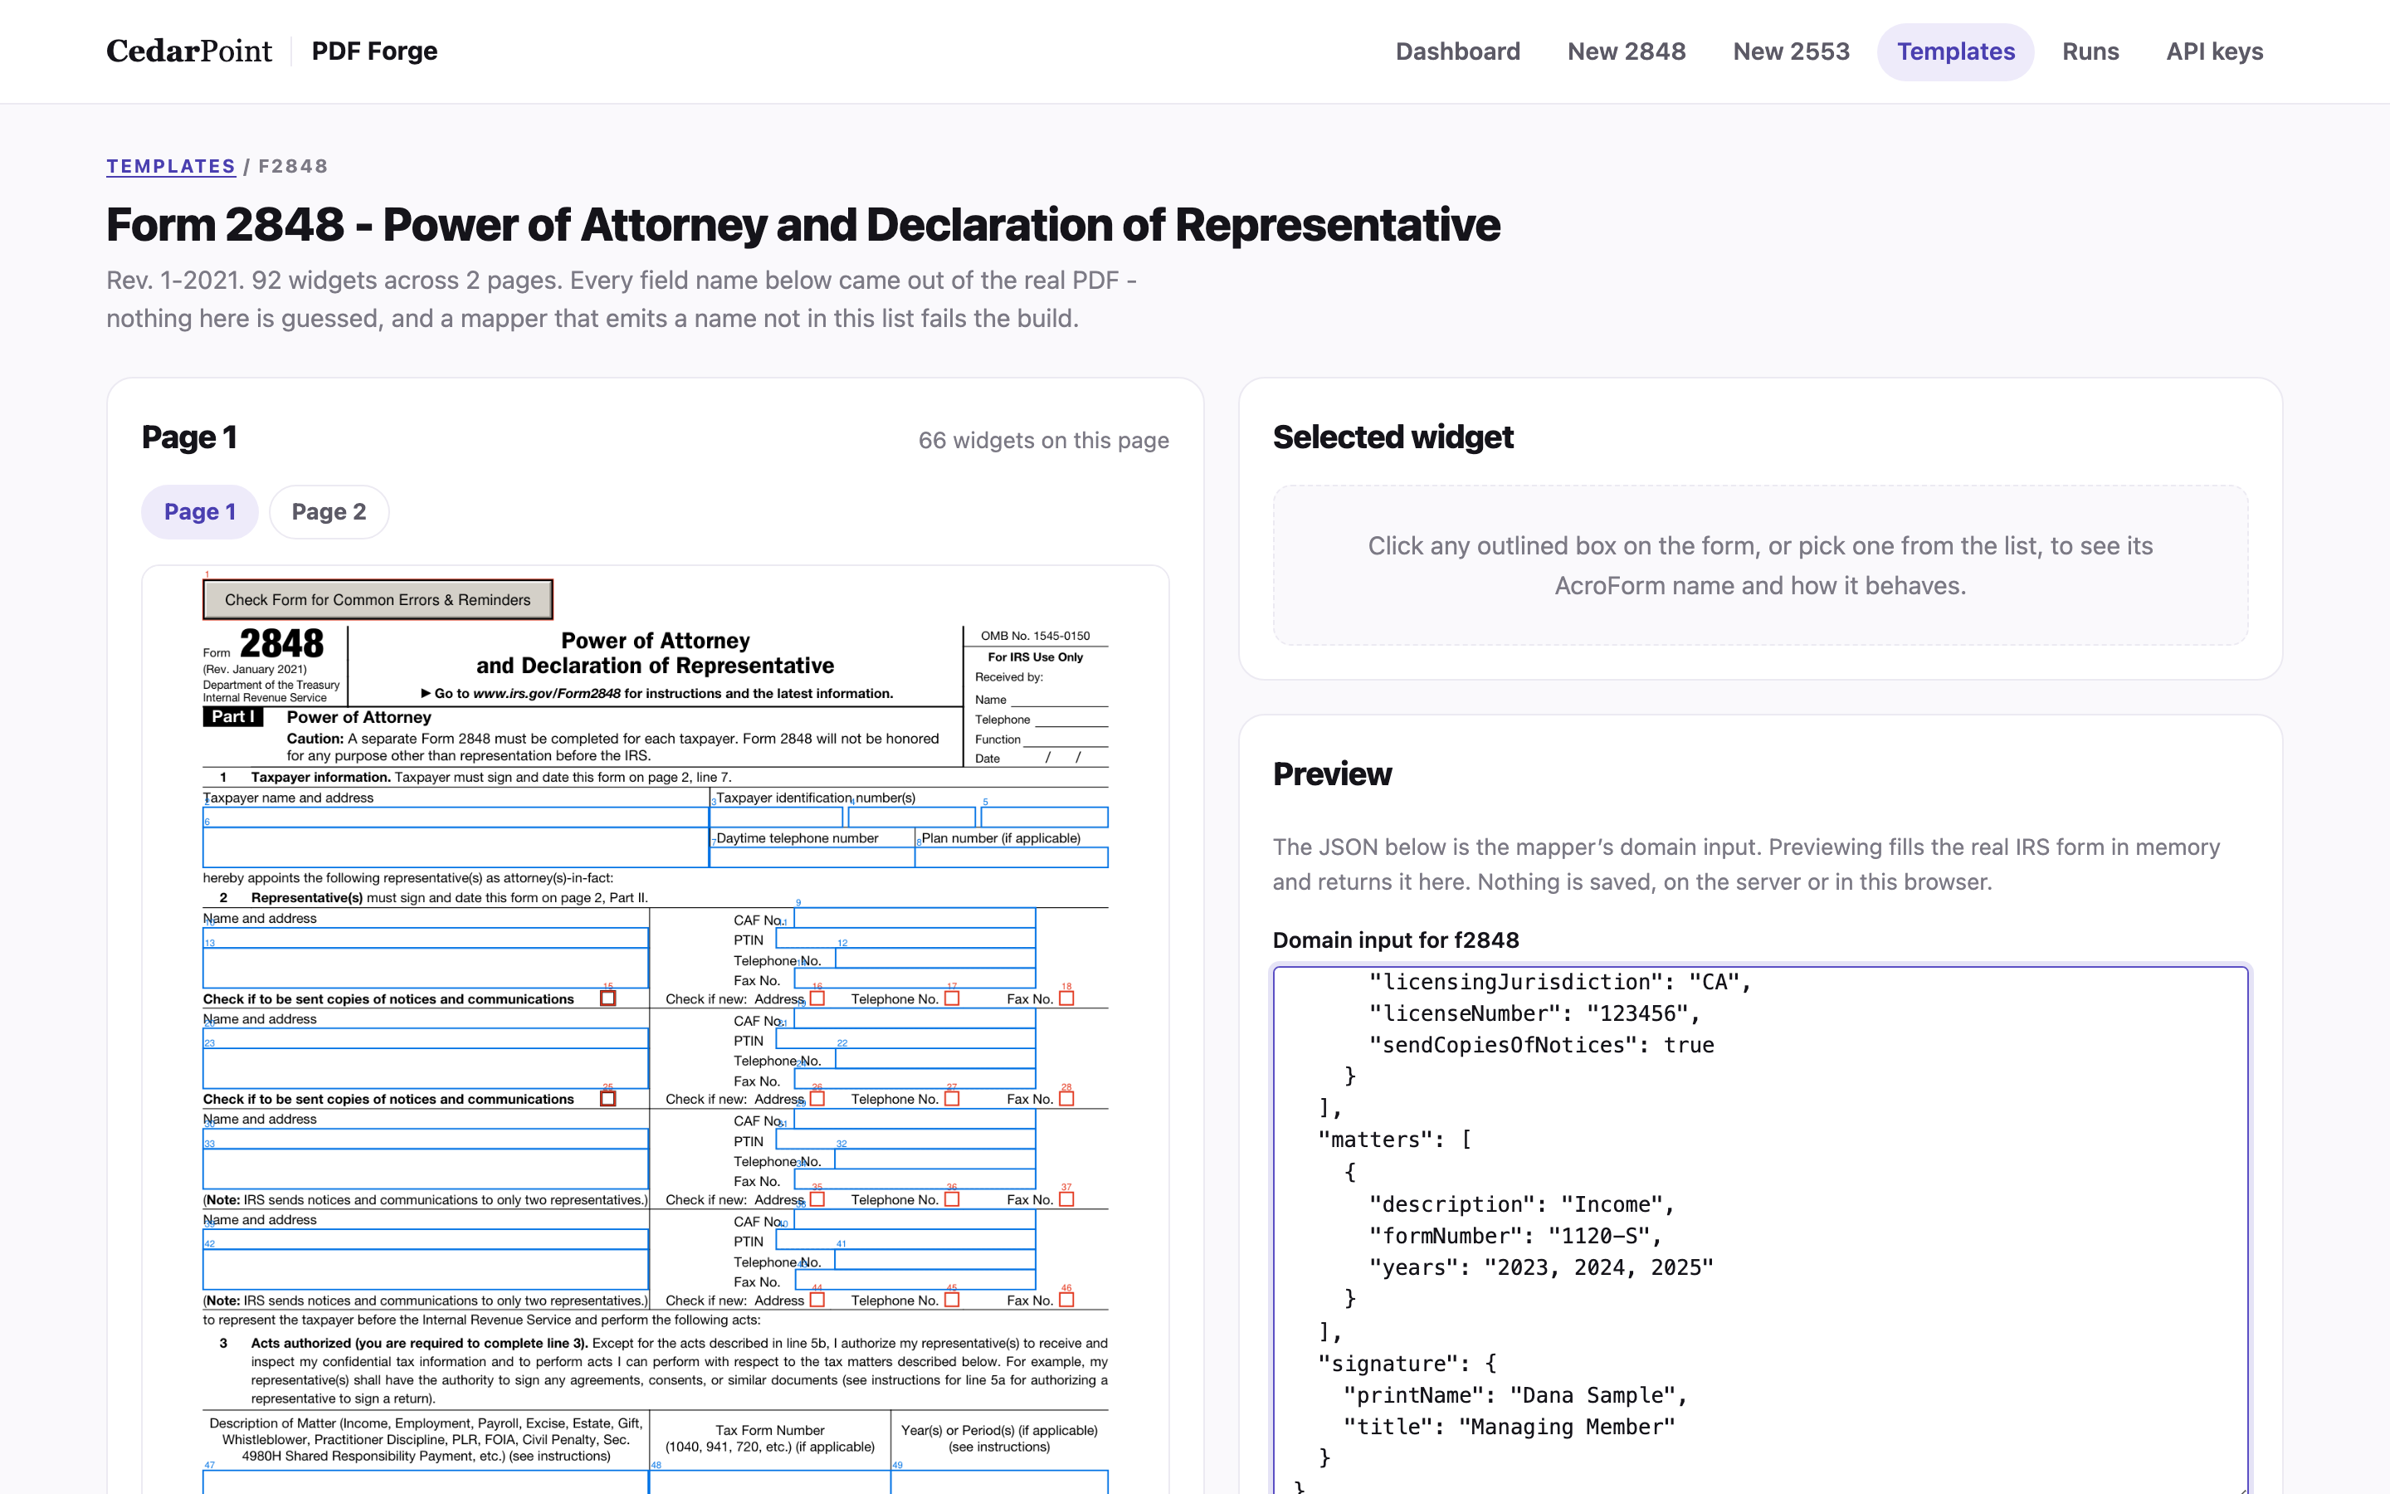
Task: Select first representative Telephone No. widget 12
Action: [x=935, y=959]
